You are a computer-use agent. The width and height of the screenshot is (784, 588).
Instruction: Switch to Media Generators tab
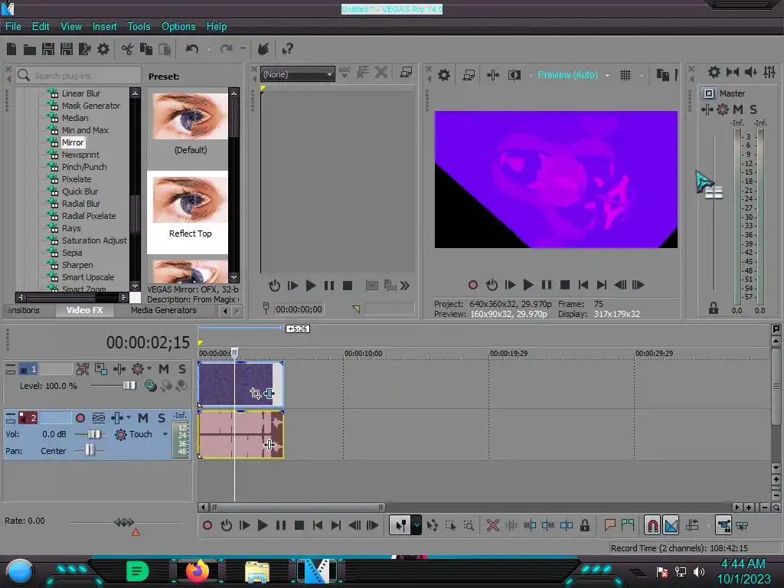point(164,310)
